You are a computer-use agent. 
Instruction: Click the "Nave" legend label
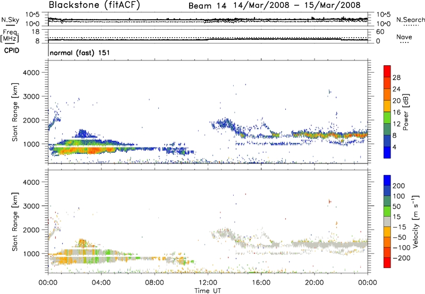(x=404, y=37)
